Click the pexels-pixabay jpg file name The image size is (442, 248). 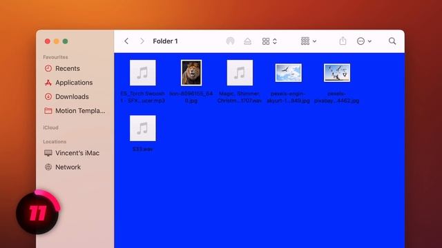337,97
